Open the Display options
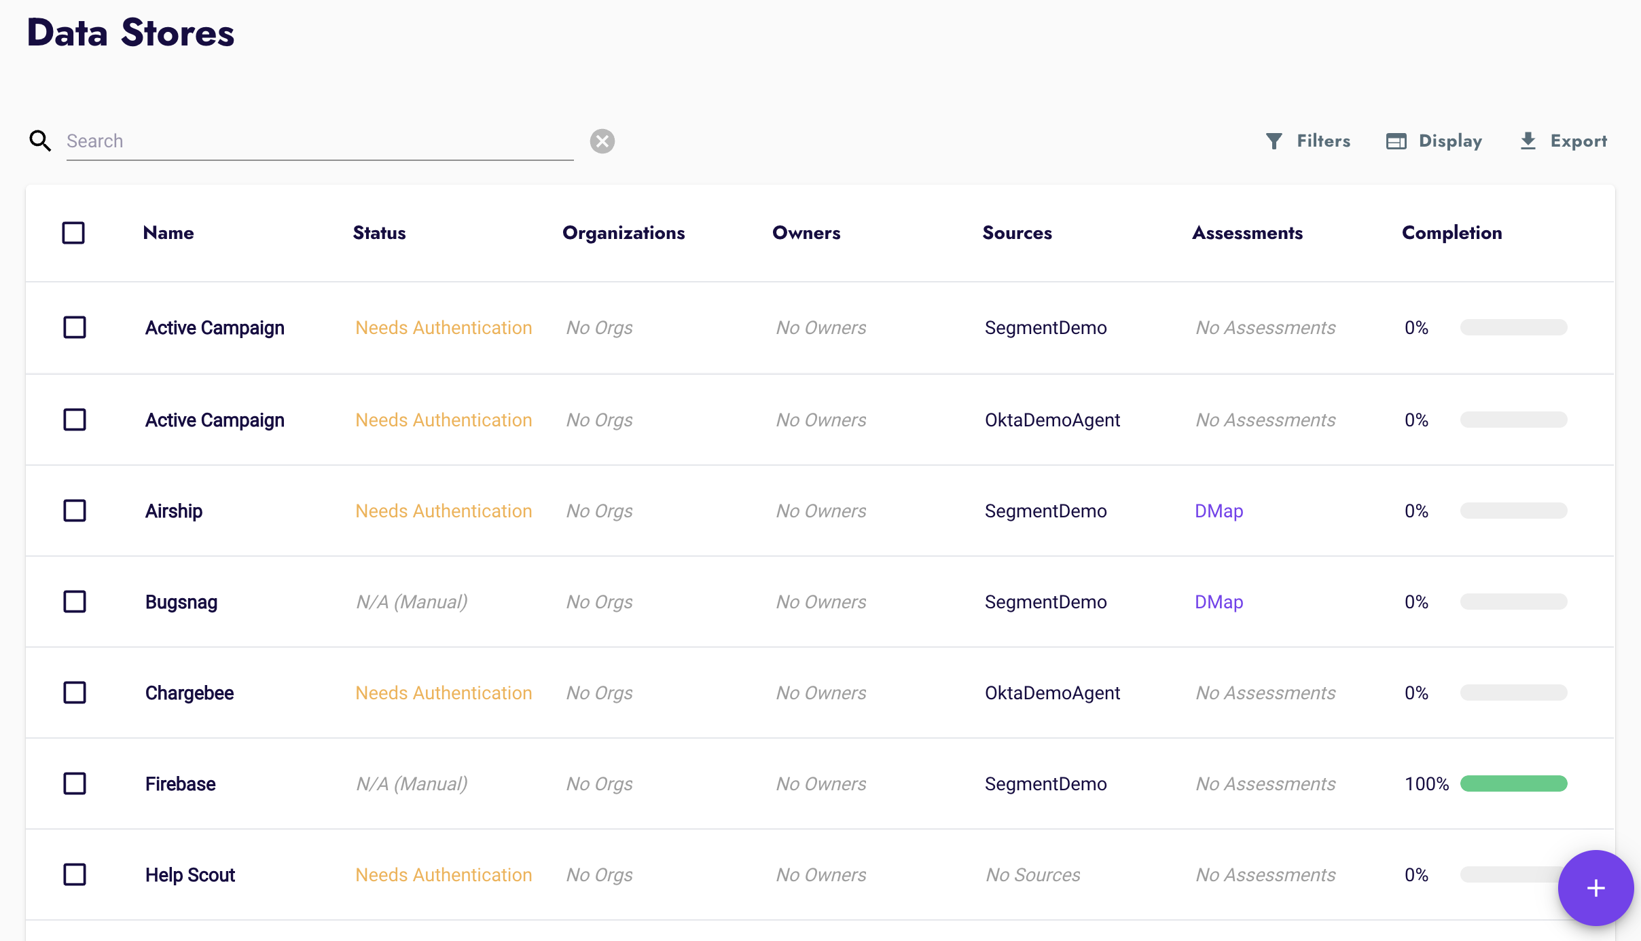The height and width of the screenshot is (941, 1641). tap(1434, 141)
